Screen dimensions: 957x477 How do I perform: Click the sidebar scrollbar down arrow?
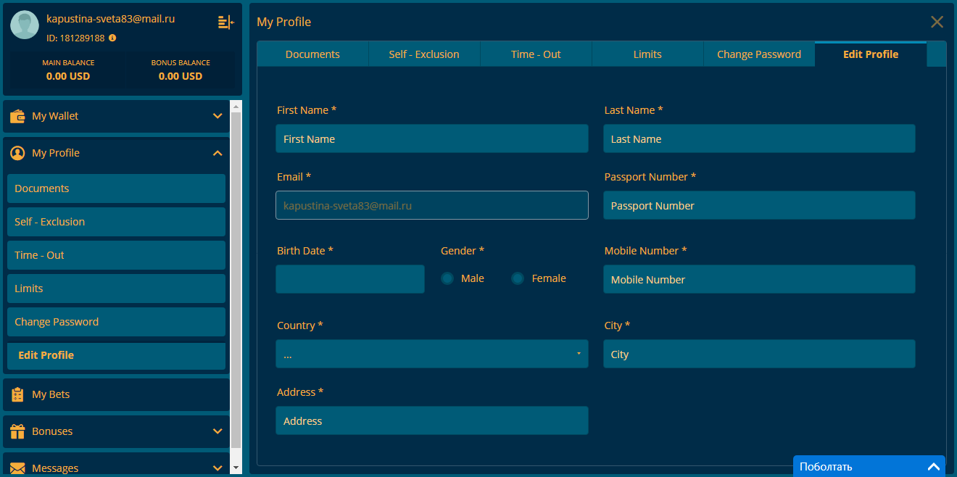pos(235,468)
